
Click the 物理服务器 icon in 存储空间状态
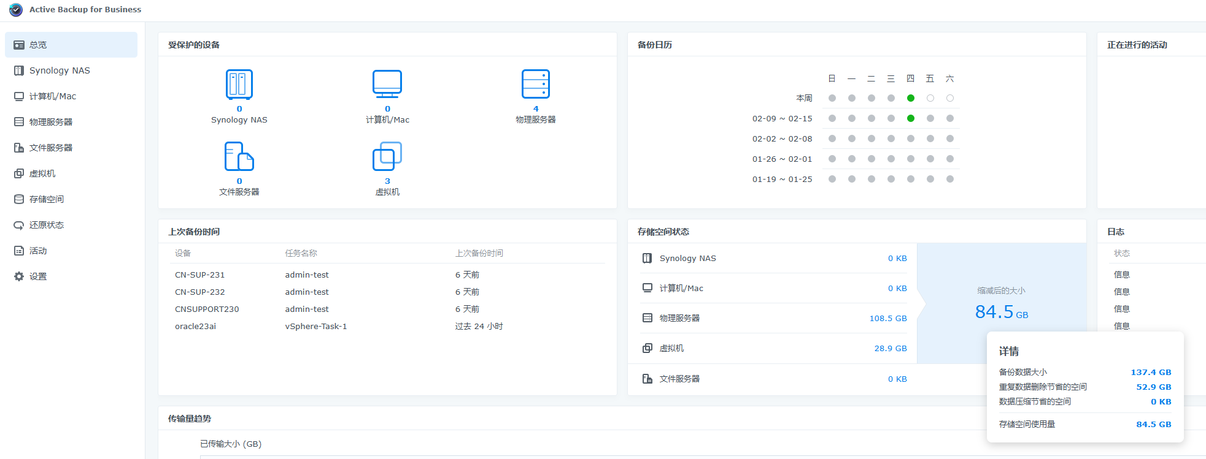click(x=647, y=318)
